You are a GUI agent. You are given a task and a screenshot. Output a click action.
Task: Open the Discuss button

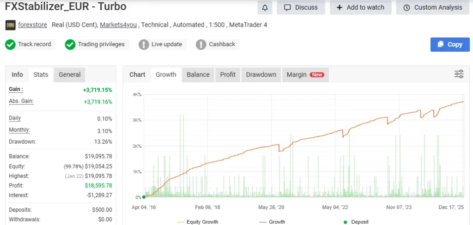[301, 7]
